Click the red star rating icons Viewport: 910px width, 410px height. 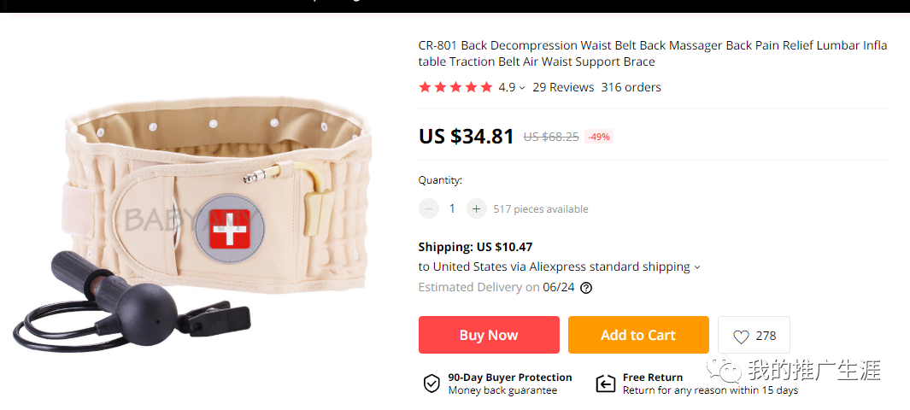[x=455, y=87]
